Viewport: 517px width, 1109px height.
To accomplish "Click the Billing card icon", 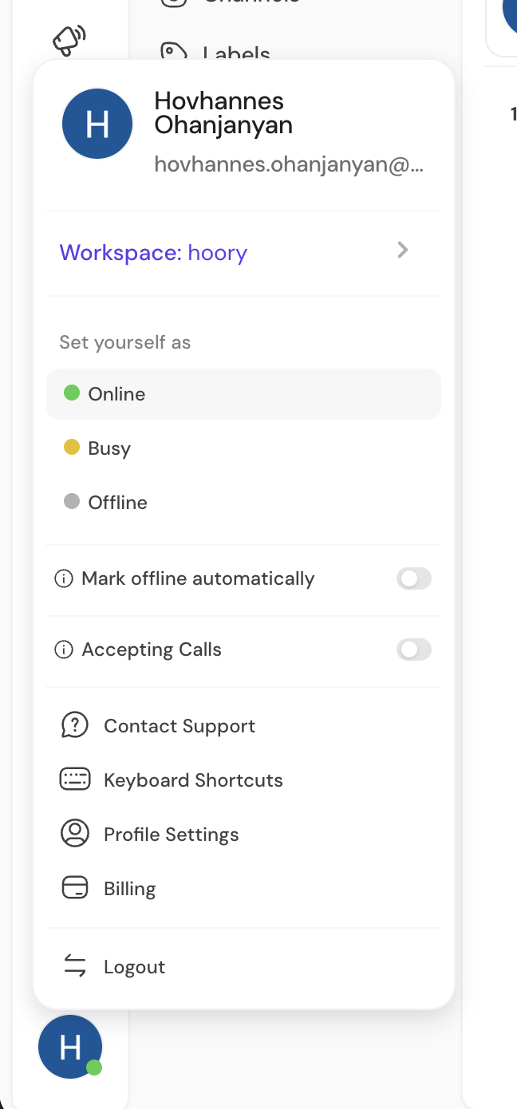I will click(75, 888).
